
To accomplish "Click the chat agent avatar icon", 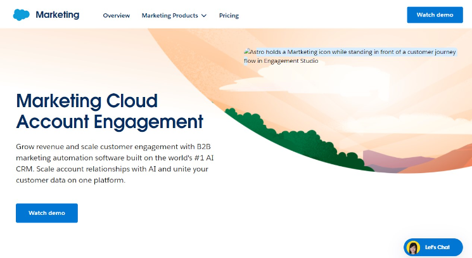I will [x=413, y=247].
